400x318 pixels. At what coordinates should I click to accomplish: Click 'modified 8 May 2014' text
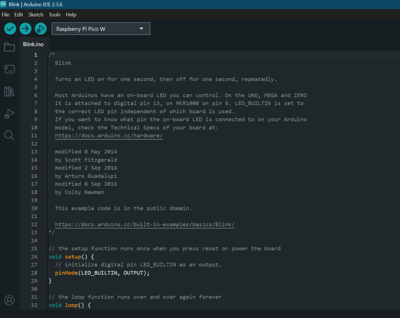(86, 152)
